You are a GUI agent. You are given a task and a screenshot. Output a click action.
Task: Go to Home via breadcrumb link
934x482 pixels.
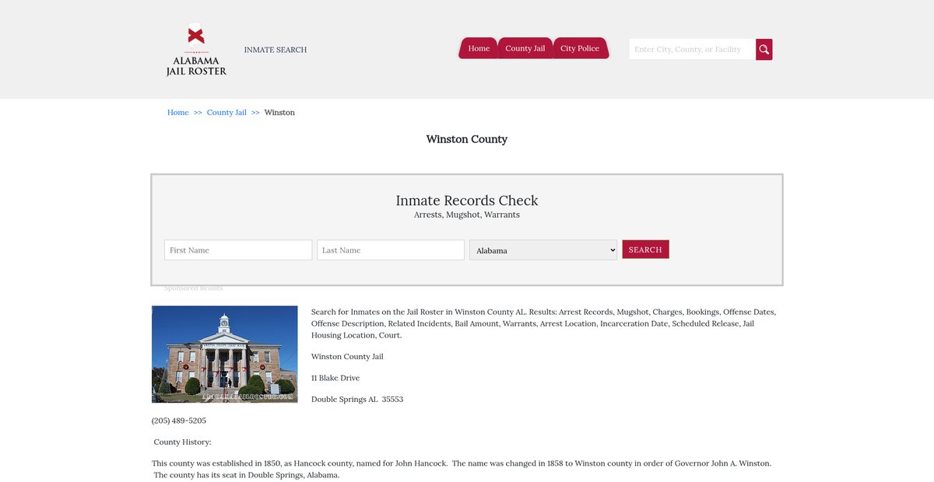(177, 113)
